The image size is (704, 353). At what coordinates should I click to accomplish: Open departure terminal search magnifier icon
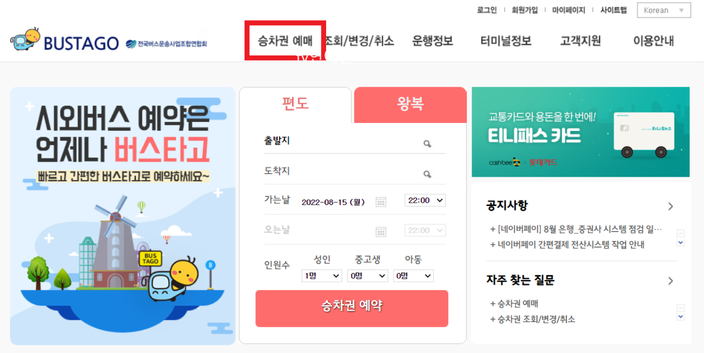point(427,144)
